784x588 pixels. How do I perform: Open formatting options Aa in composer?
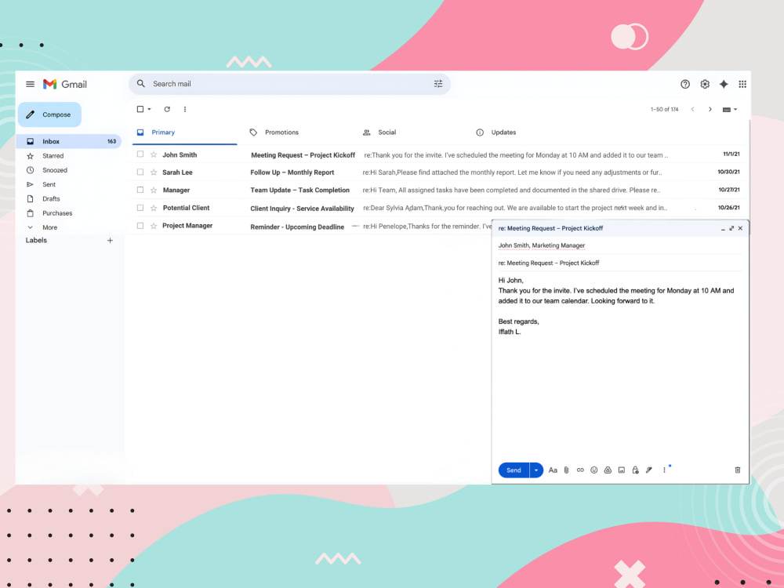click(553, 470)
